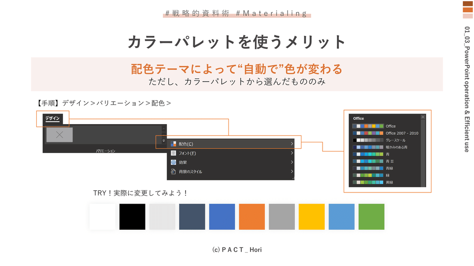Click the green square swatch
Viewport: 474px width, 266px height.
[371, 217]
